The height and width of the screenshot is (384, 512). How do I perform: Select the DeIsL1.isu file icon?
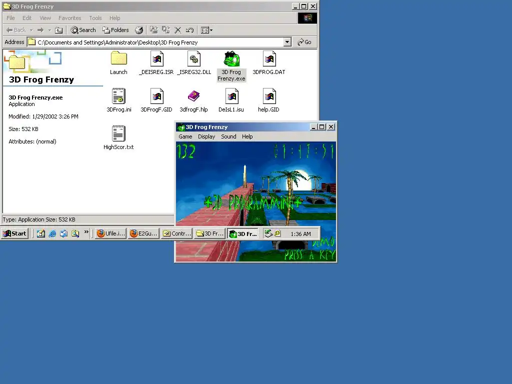tap(231, 96)
